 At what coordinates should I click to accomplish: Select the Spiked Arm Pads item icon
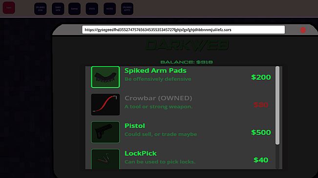pyautogui.click(x=105, y=77)
